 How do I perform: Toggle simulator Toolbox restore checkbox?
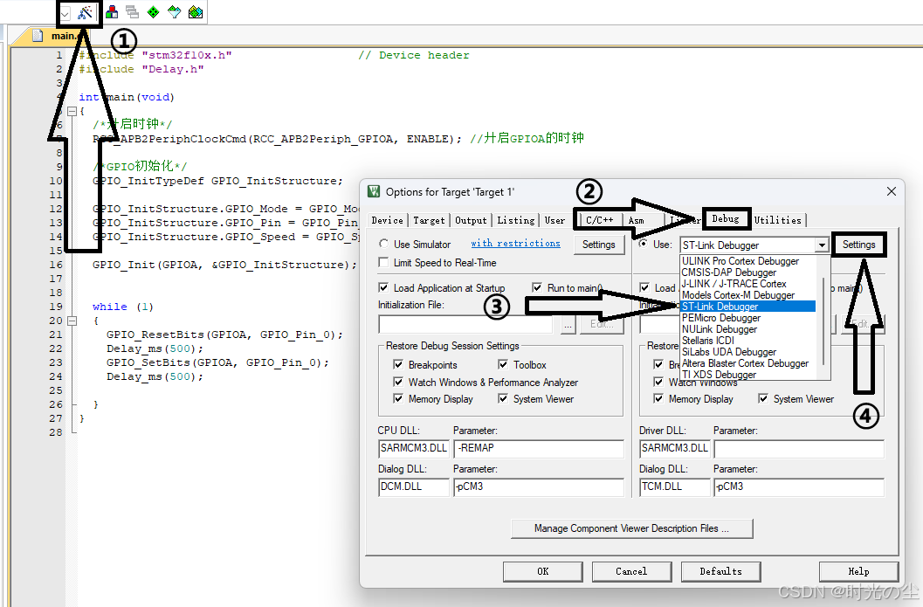(x=503, y=364)
